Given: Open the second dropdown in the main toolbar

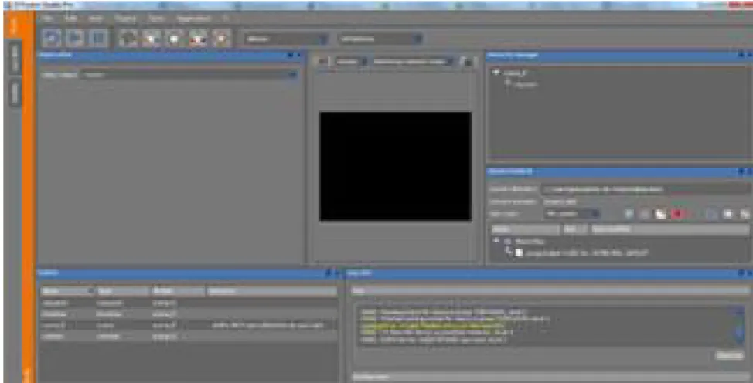Looking at the screenshot, I should click(380, 39).
